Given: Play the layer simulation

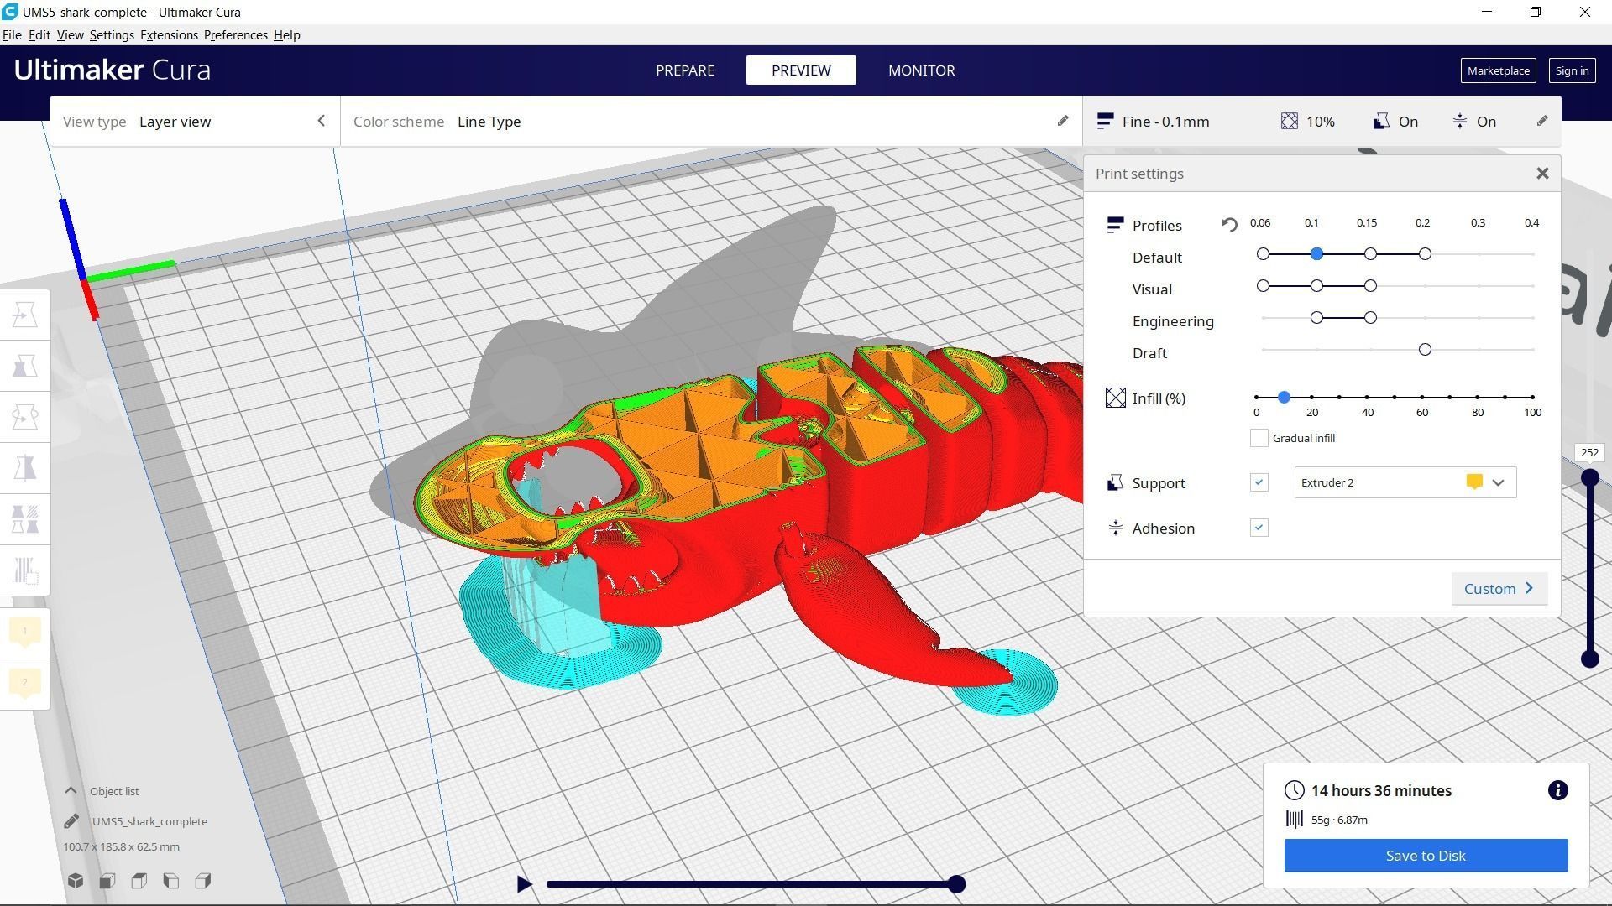Looking at the screenshot, I should click(524, 883).
